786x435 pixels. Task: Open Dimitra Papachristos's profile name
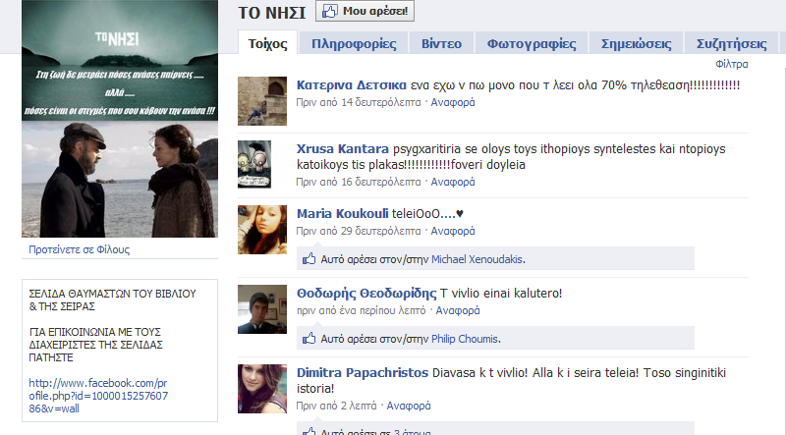click(363, 373)
